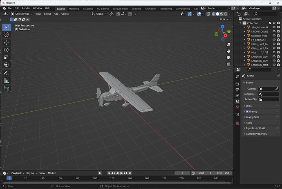Screen dimensions: 282x189
Task: Open the Object Mode dropdown
Action: pos(21,14)
